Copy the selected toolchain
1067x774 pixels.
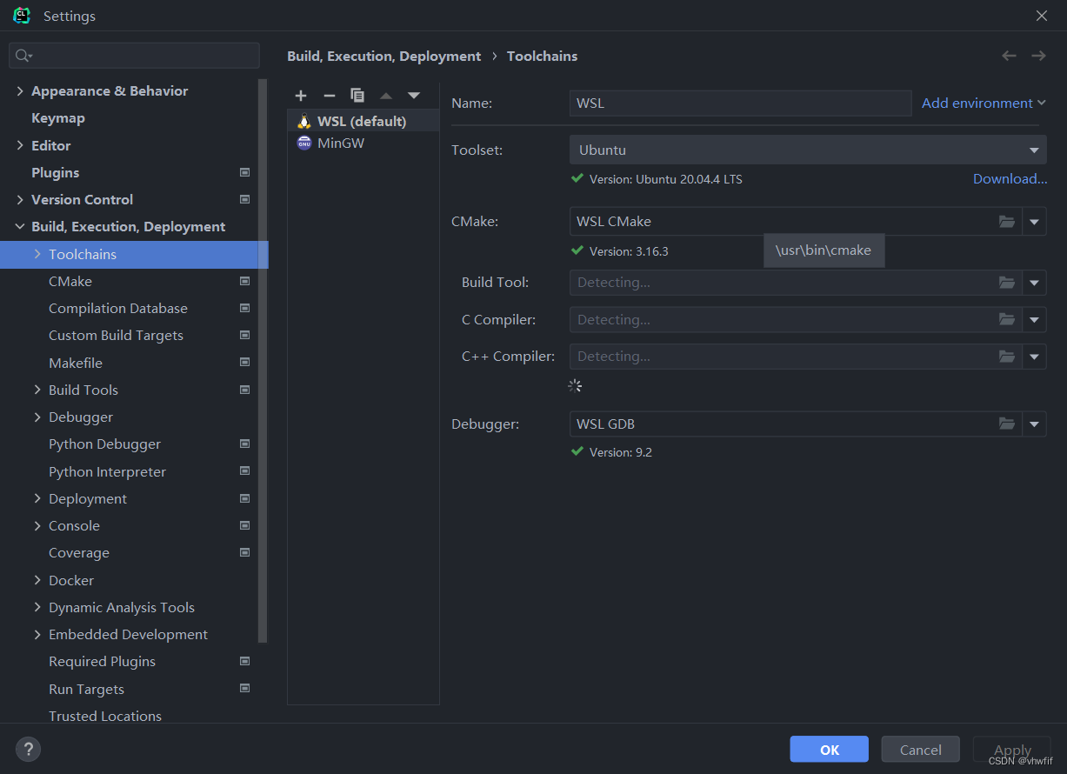coord(357,96)
